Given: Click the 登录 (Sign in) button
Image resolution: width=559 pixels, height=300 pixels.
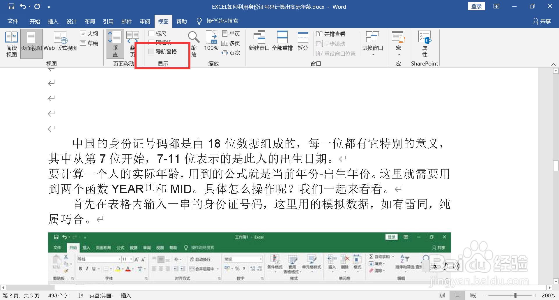Looking at the screenshot, I should tap(477, 6).
